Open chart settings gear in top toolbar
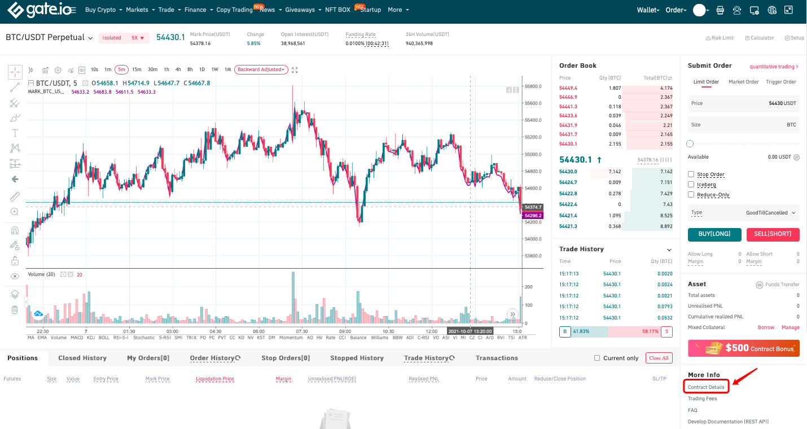The image size is (807, 429). click(x=58, y=70)
